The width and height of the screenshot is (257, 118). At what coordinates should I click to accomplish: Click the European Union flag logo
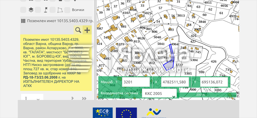[126, 113]
